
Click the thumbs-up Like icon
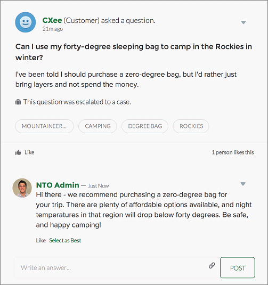click(x=18, y=152)
